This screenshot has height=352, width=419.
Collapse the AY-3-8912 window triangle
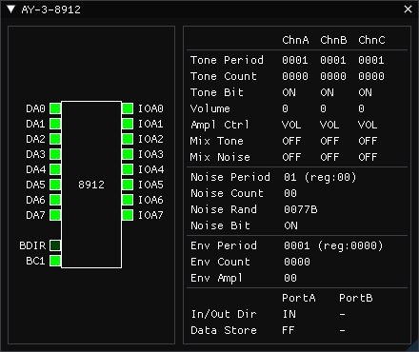click(10, 10)
